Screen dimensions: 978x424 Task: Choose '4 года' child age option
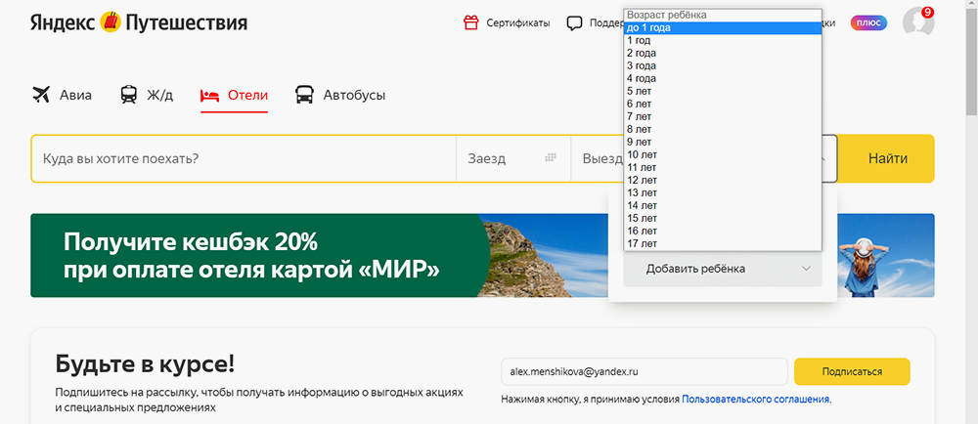coord(723,78)
